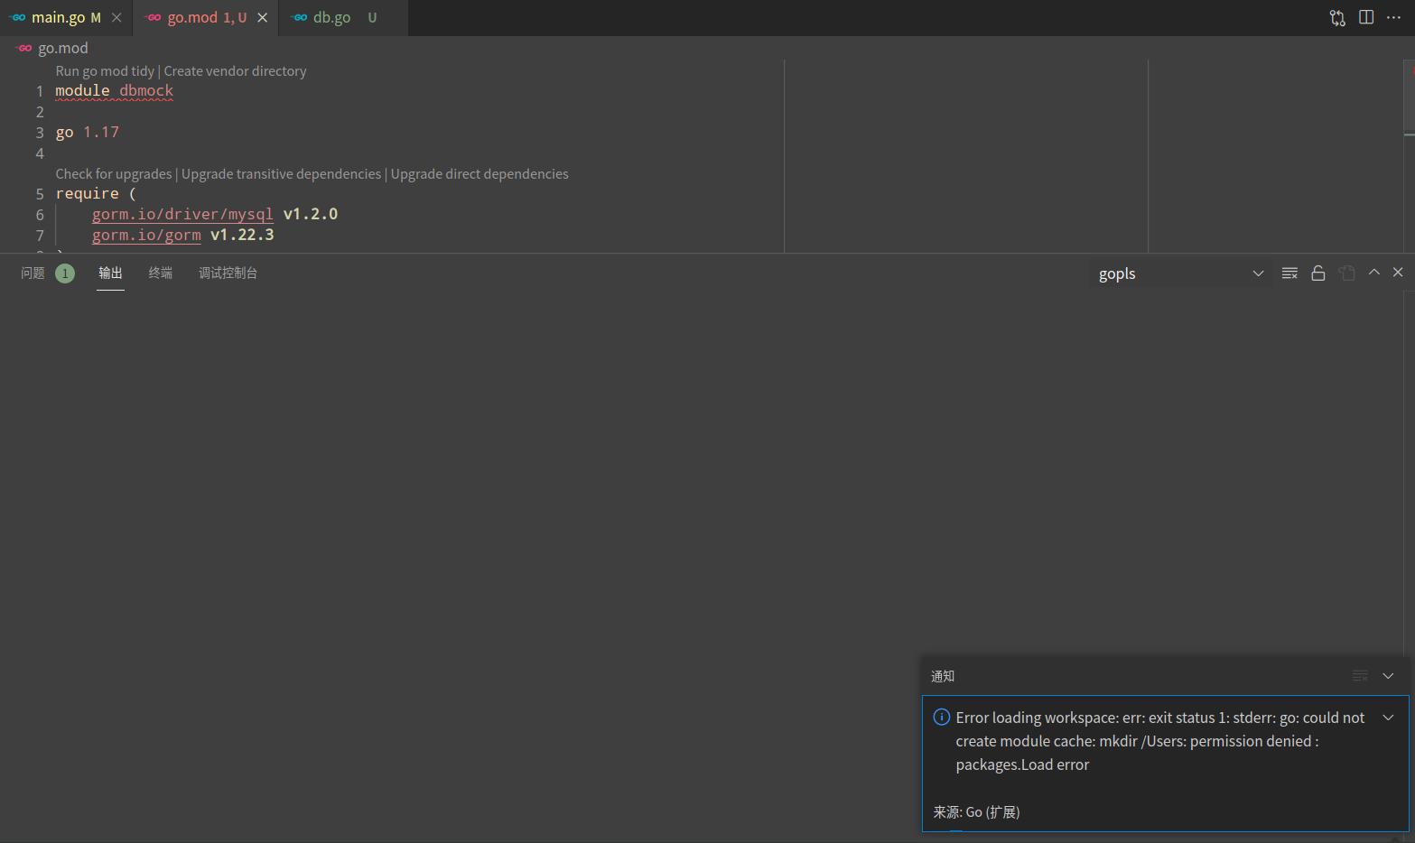
Task: Click the Go file icon on db.go tab
Action: [x=300, y=17]
